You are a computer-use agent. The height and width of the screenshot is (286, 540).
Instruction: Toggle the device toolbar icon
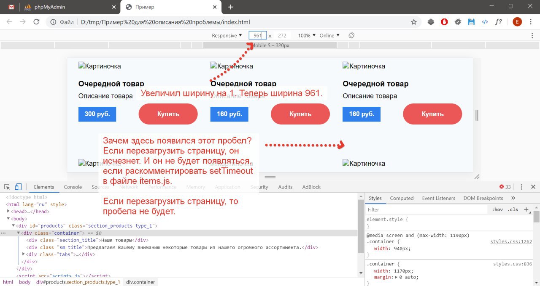(18, 187)
